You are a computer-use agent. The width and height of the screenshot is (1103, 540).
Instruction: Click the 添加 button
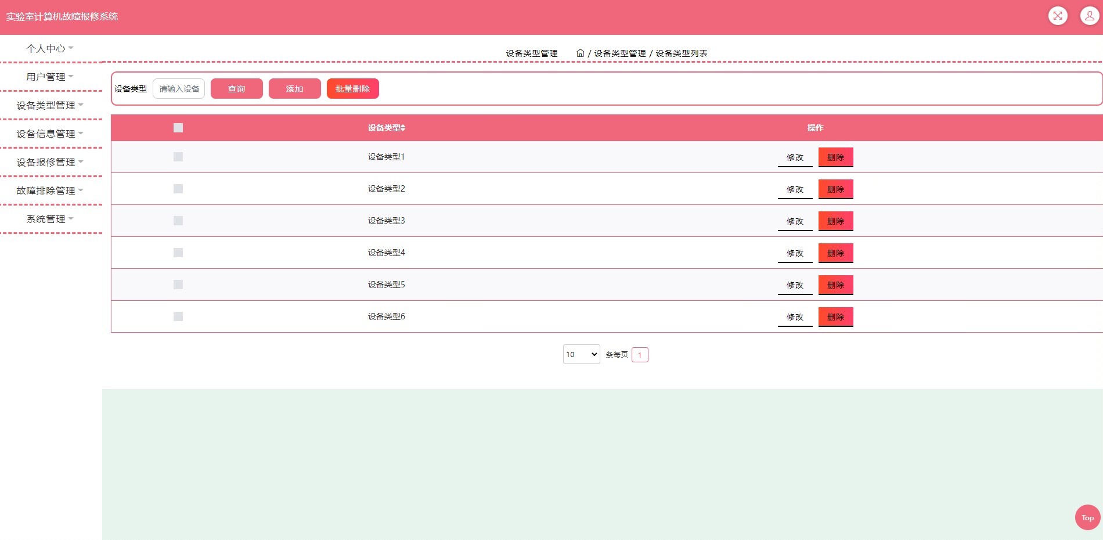pyautogui.click(x=294, y=89)
